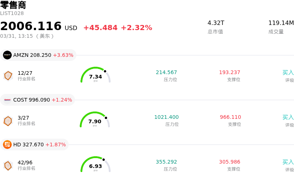The height and width of the screenshot is (179, 294).
Task: Click HD industry rank badge icon
Action: point(8,165)
